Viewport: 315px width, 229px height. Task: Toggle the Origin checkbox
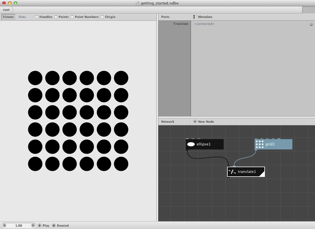coord(102,17)
